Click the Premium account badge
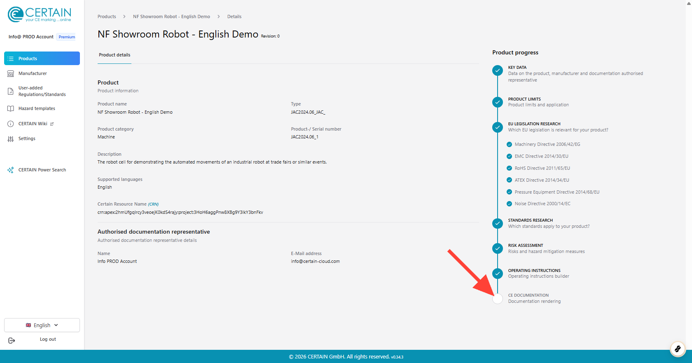 click(x=67, y=37)
